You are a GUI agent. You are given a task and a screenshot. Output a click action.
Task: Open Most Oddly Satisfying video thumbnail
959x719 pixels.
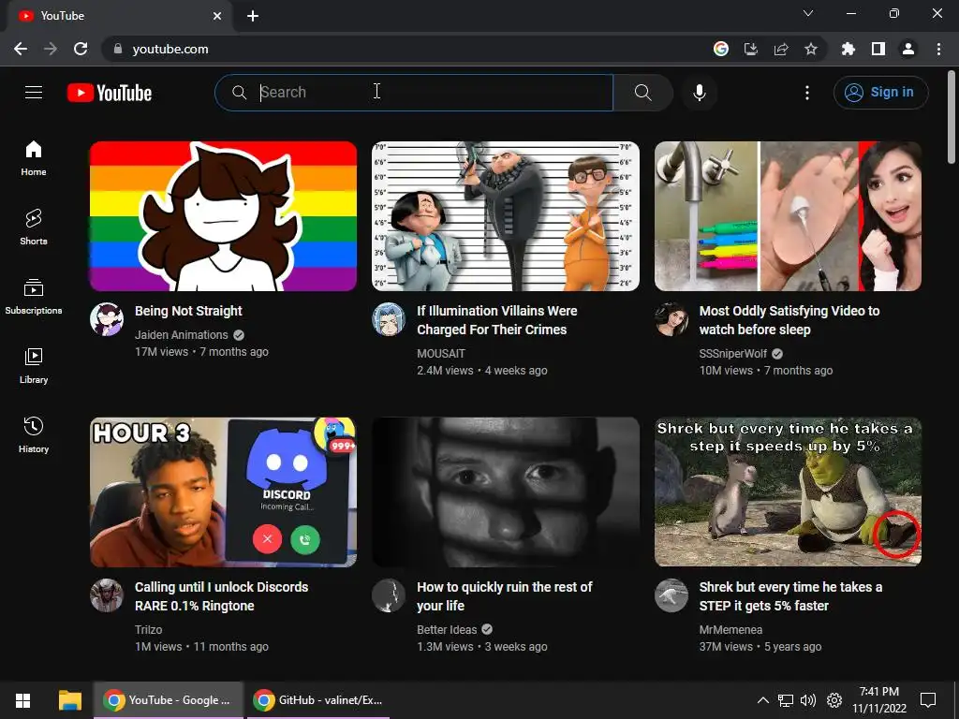pyautogui.click(x=788, y=216)
